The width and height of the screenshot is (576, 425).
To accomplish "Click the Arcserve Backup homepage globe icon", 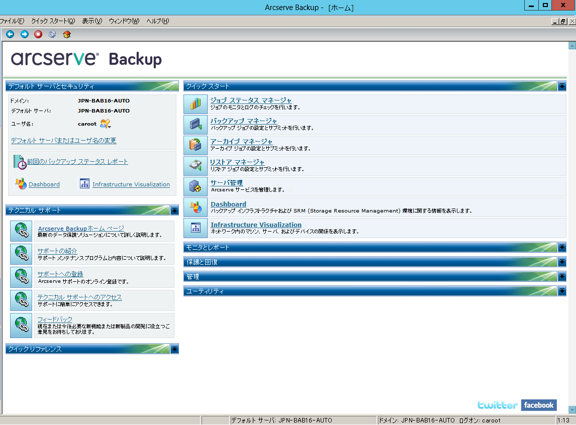I will [x=21, y=231].
